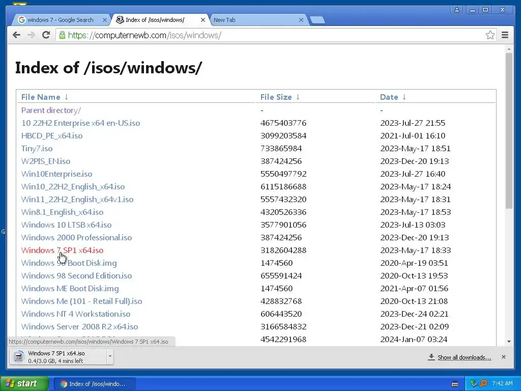Click Windows Server 2008 R2 x64.iso link
The image size is (521, 391).
79,326
